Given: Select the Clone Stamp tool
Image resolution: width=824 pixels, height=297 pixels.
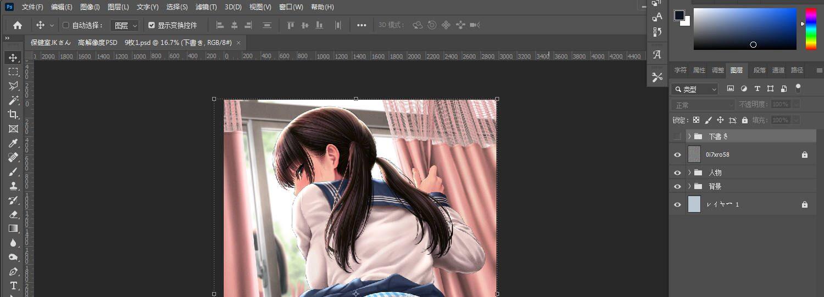Looking at the screenshot, I should pos(13,186).
